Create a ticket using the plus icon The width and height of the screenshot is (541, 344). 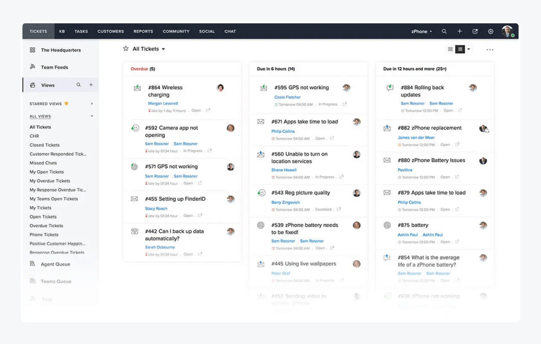[x=459, y=31]
